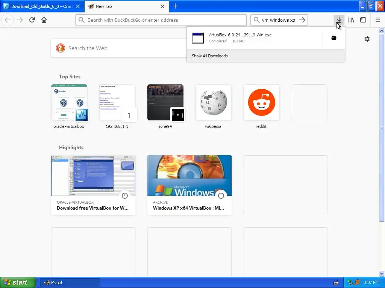Close the New Tab tab

pos(162,6)
